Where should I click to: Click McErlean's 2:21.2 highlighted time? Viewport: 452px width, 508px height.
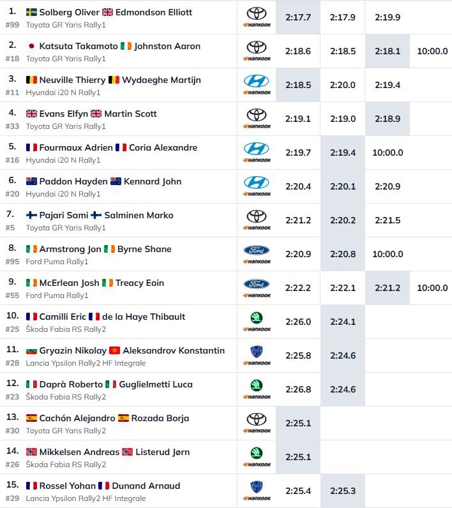point(388,288)
